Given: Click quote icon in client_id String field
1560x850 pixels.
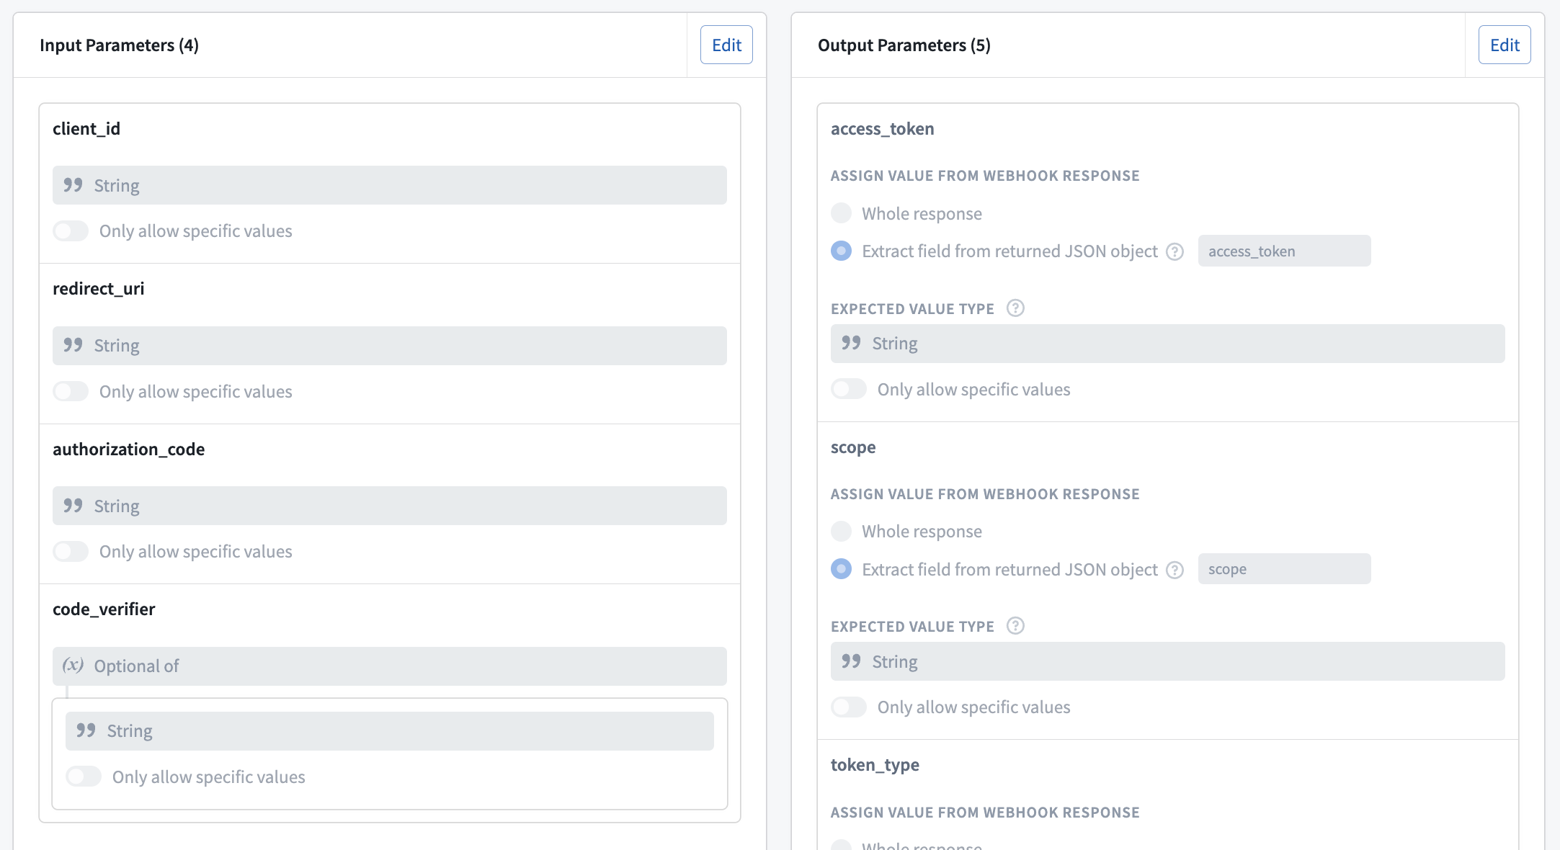Looking at the screenshot, I should pyautogui.click(x=73, y=185).
